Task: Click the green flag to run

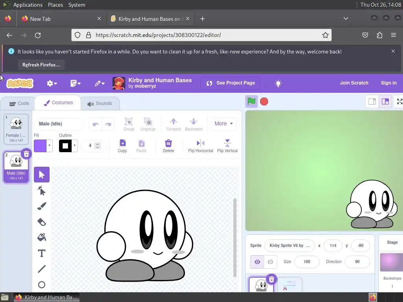Action: [251, 101]
